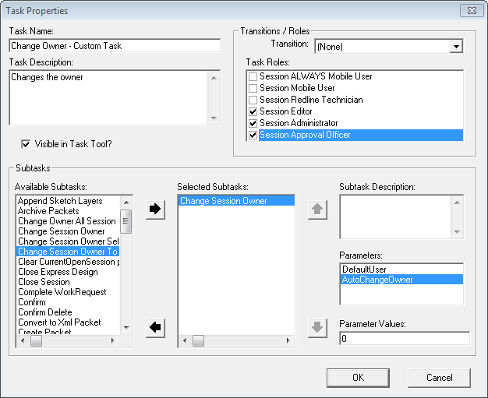Close the Task Properties dialog window
This screenshot has height=398, width=488.
pos(470,11)
